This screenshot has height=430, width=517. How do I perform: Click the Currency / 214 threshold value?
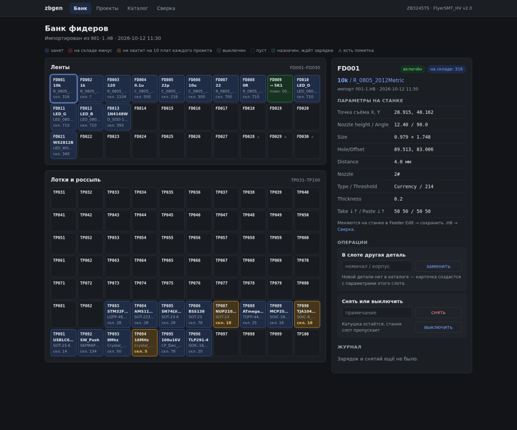[x=414, y=187]
